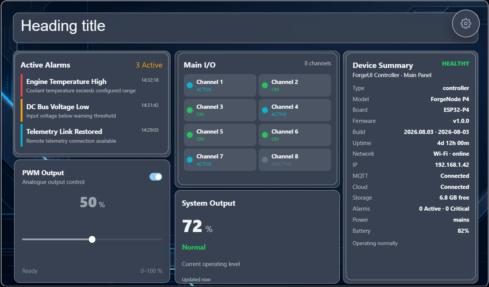Click the PWM Output slider handle
Image resolution: width=489 pixels, height=287 pixels.
[92, 239]
